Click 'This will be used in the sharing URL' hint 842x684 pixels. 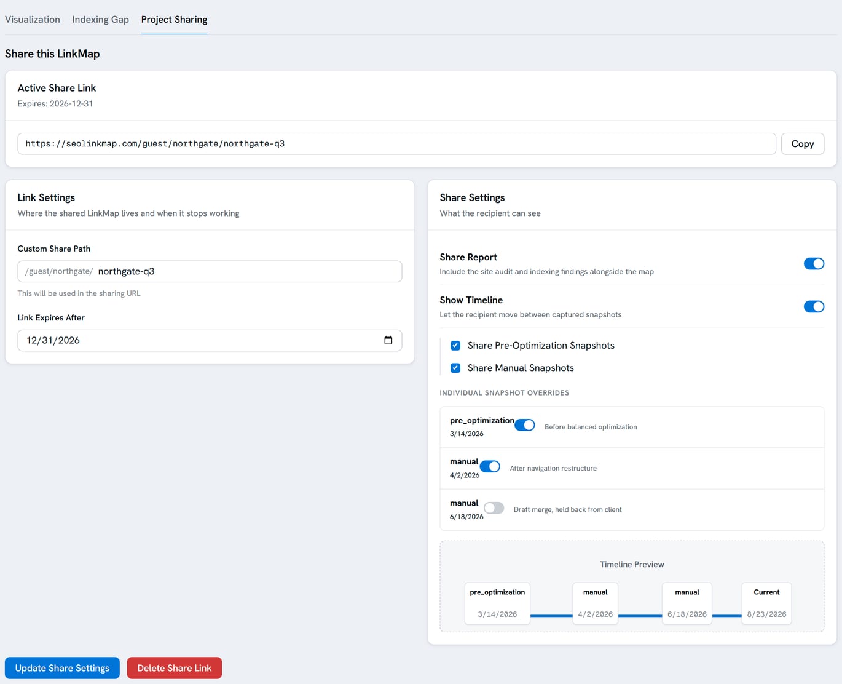tap(79, 293)
